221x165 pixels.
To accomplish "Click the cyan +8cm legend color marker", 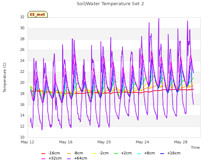I will (139, 154).
